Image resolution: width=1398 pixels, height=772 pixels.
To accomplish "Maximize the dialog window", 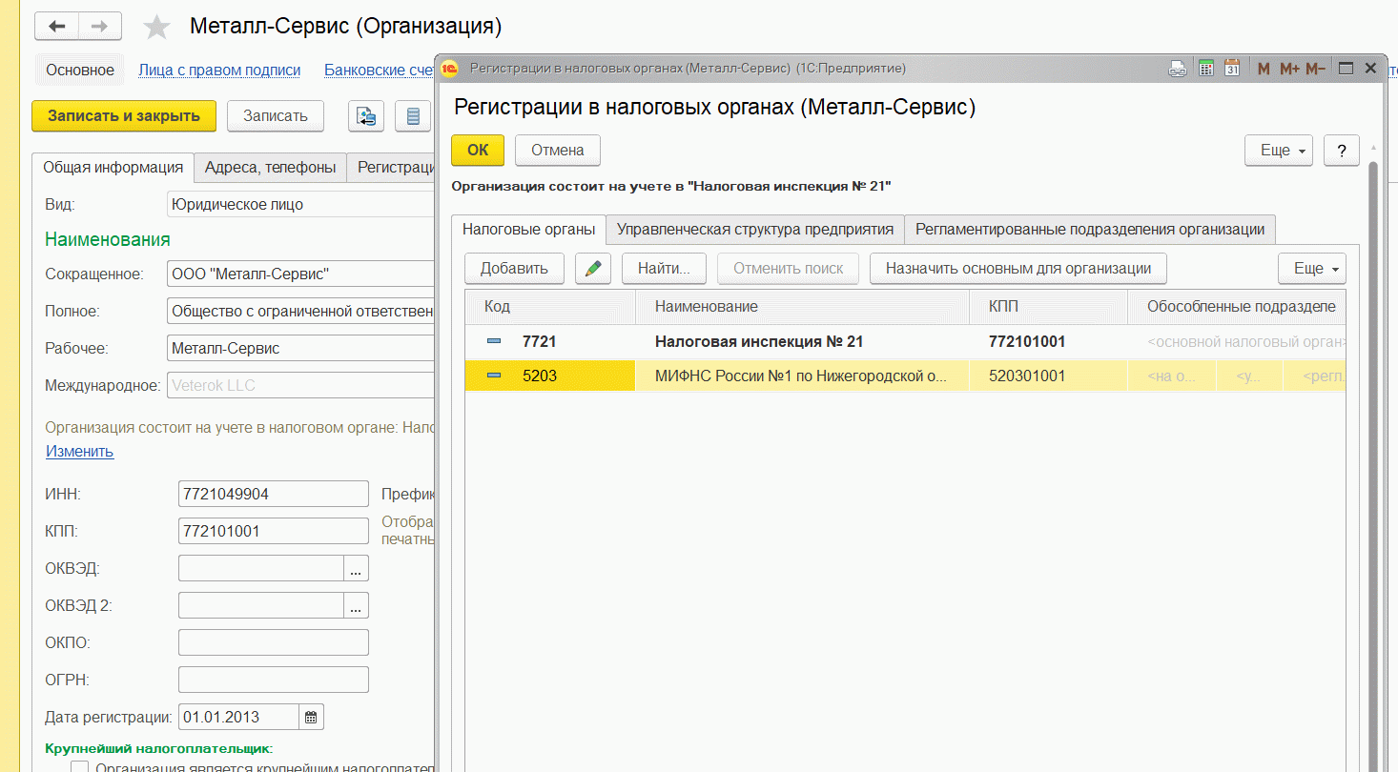I will (1347, 69).
